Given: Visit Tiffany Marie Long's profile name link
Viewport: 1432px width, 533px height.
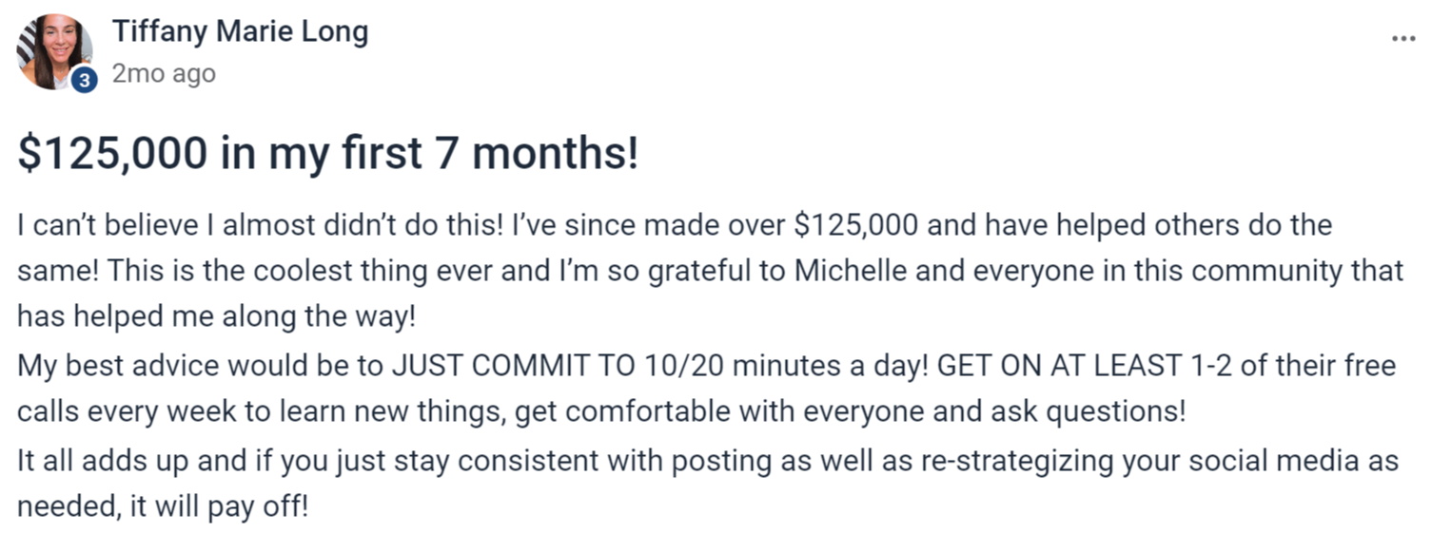Looking at the screenshot, I should (x=240, y=32).
